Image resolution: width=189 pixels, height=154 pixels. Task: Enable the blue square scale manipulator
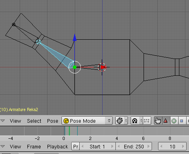(182, 121)
